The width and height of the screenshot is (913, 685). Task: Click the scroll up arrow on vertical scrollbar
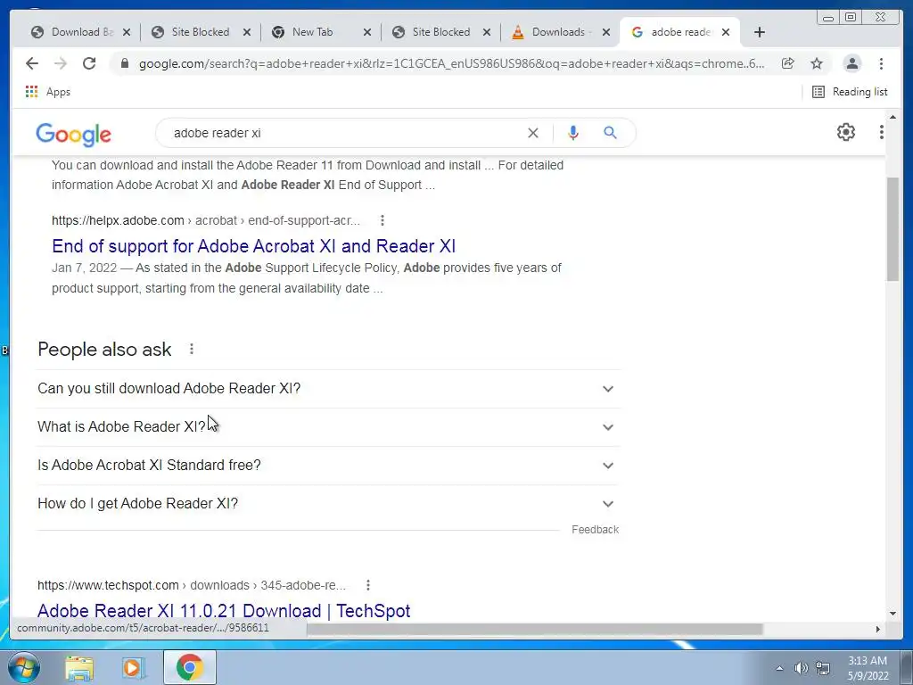coord(892,117)
